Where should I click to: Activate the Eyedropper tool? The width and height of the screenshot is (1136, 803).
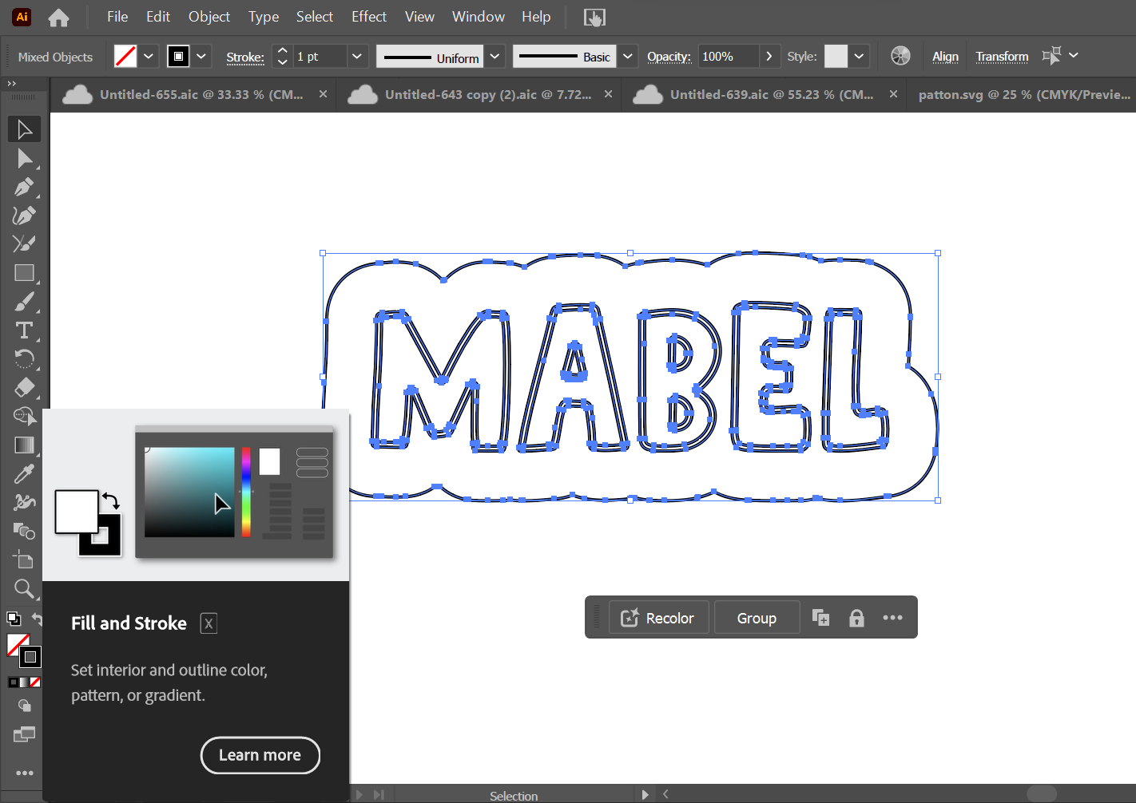[24, 474]
